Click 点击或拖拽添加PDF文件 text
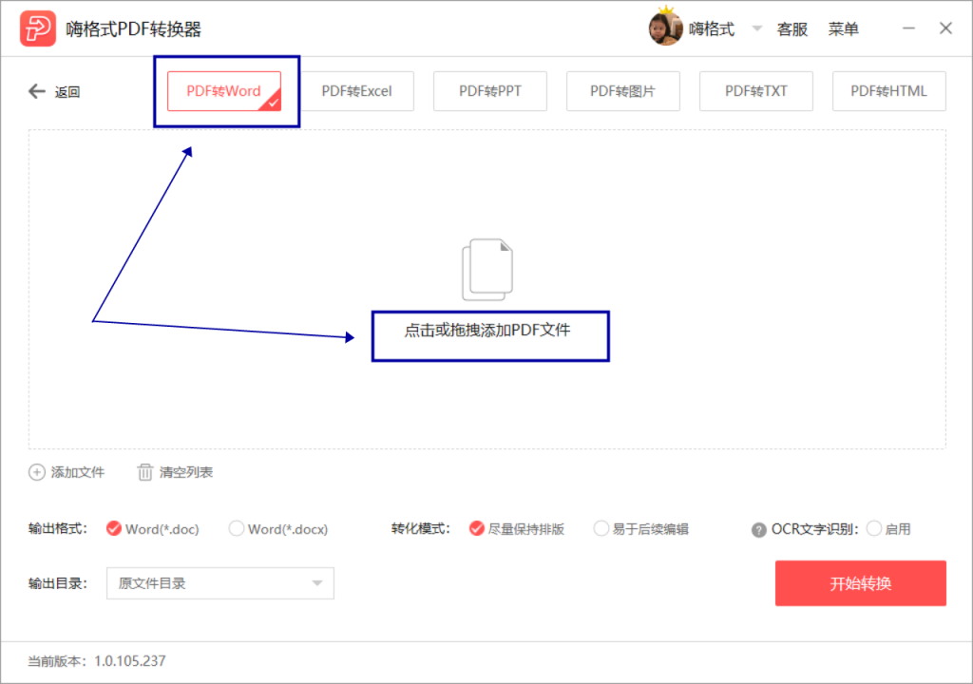The height and width of the screenshot is (684, 973). [487, 331]
